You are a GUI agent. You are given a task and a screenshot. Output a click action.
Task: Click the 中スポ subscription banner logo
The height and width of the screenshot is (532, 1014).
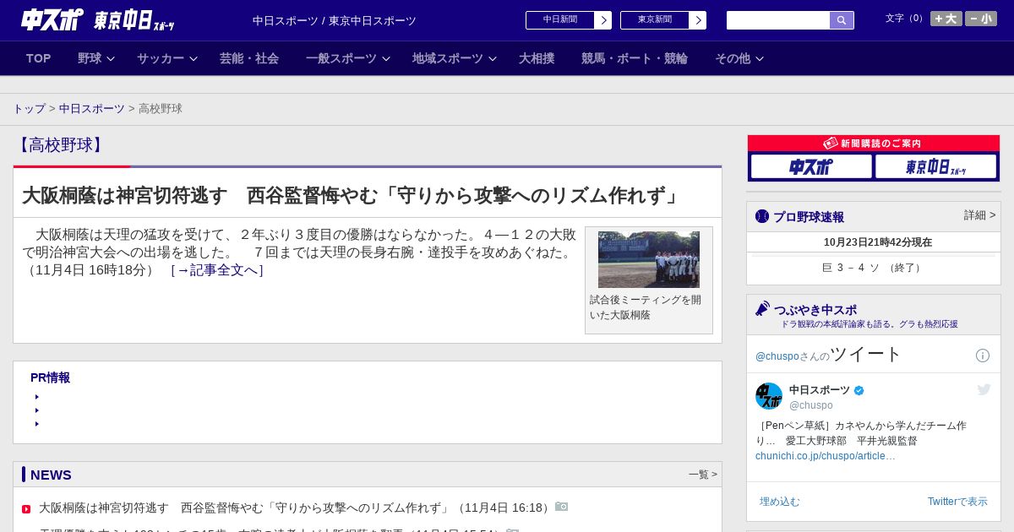(811, 166)
